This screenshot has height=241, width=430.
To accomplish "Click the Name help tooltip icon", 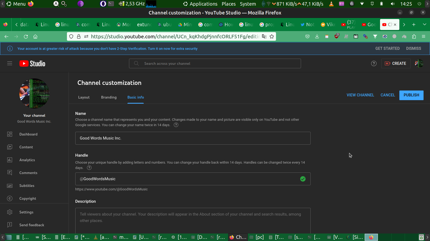I will click(x=176, y=125).
